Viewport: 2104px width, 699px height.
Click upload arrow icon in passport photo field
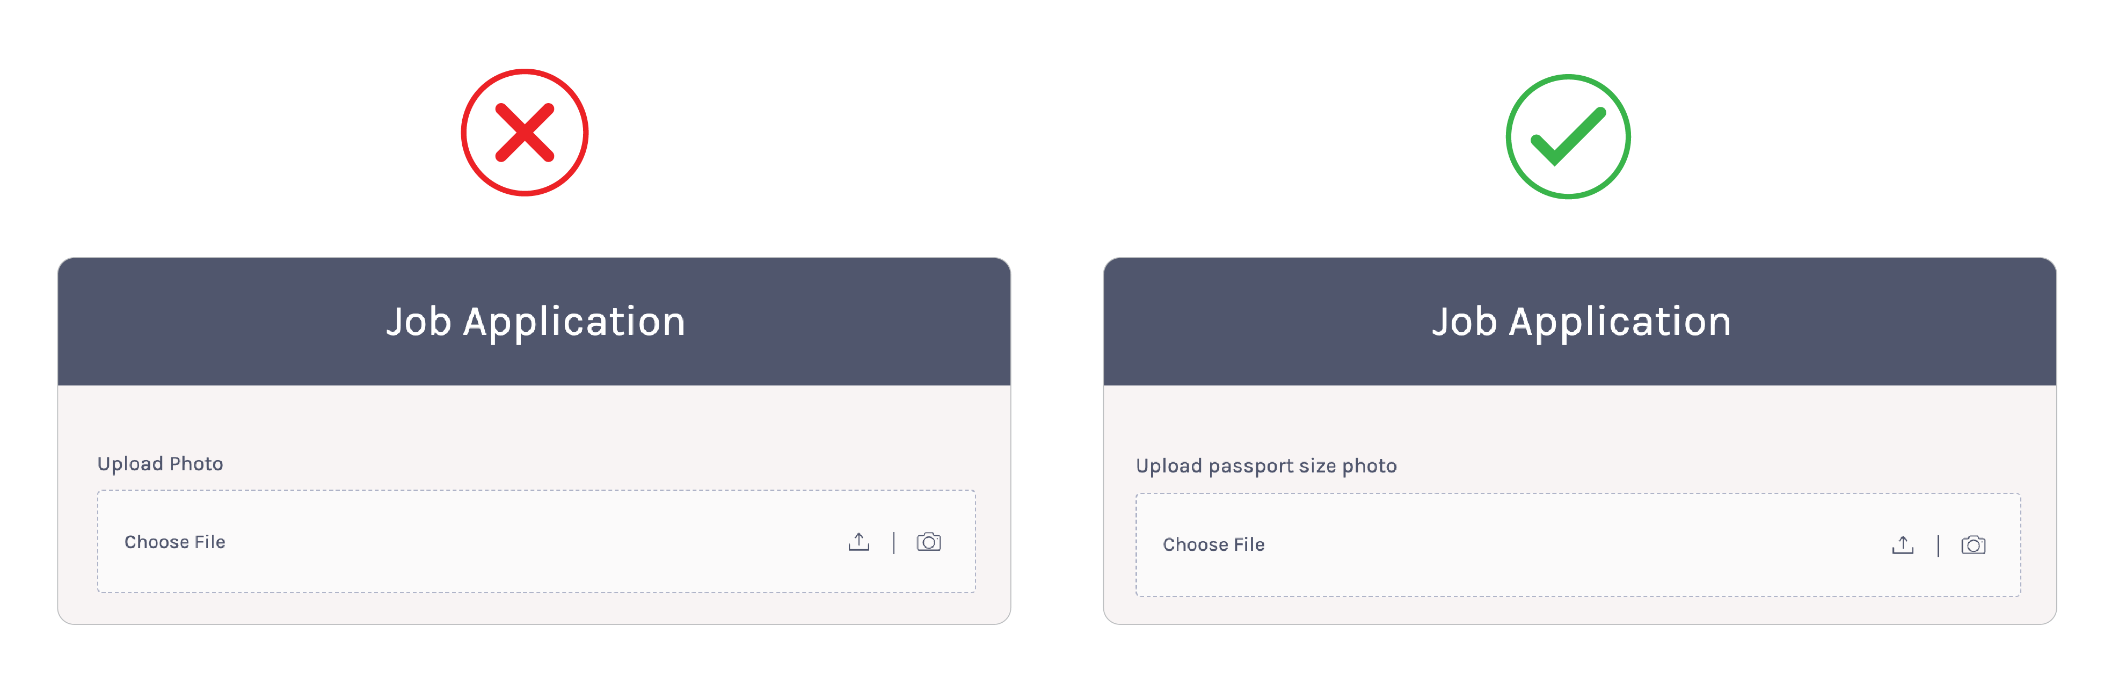pos(1902,545)
